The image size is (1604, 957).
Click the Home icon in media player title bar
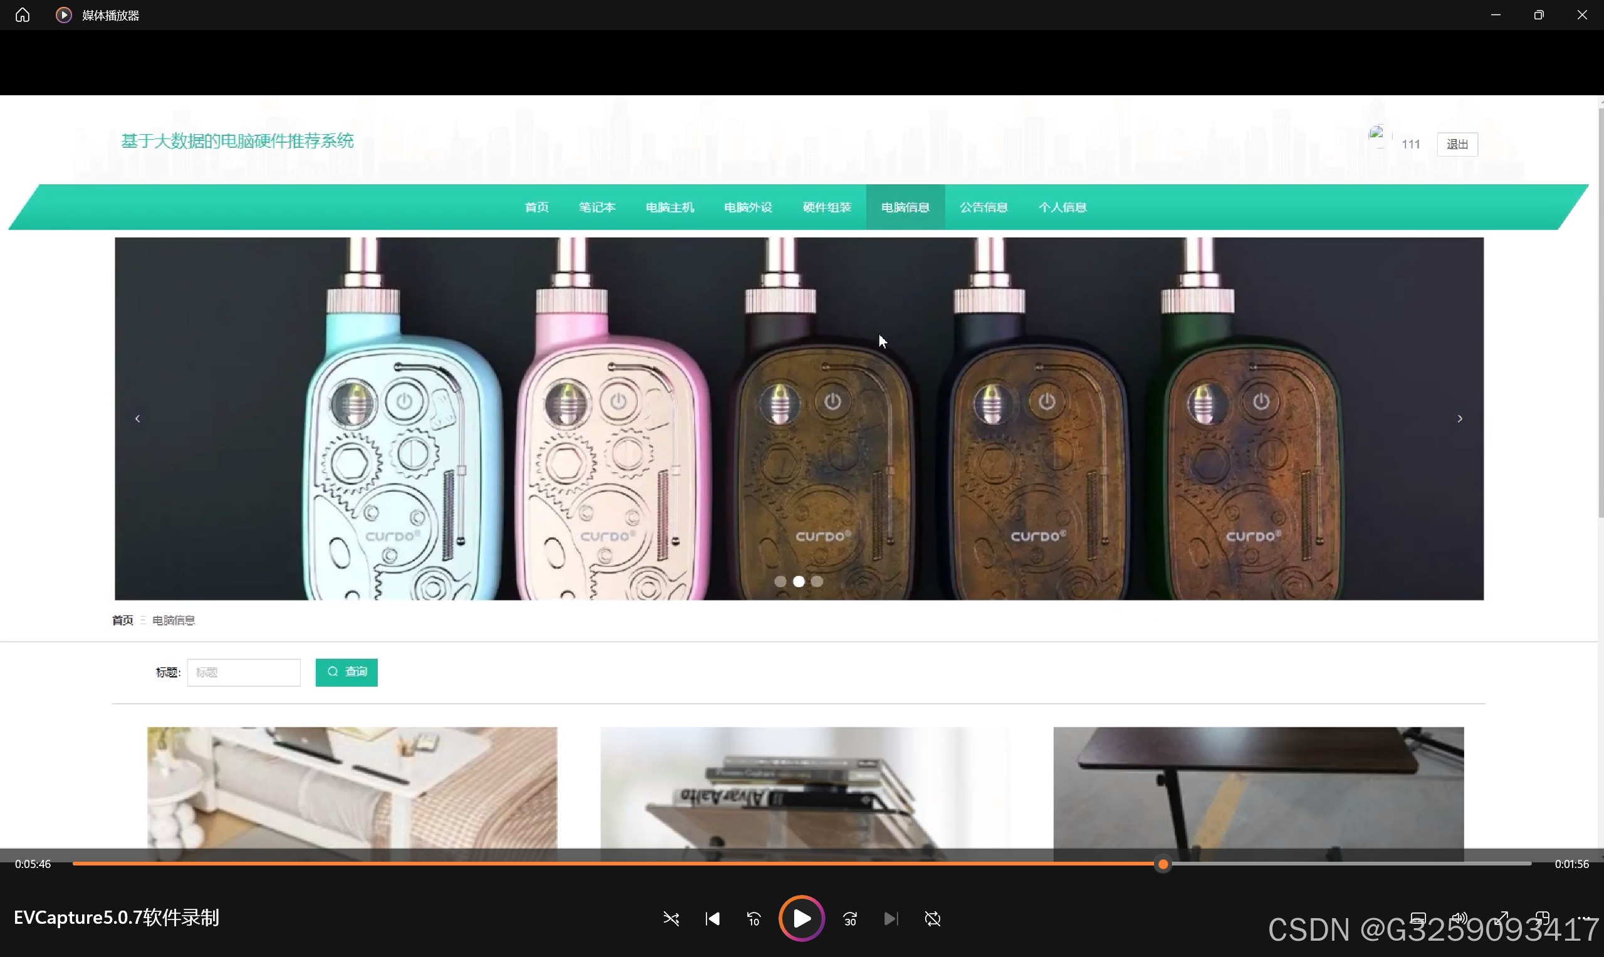(x=23, y=15)
